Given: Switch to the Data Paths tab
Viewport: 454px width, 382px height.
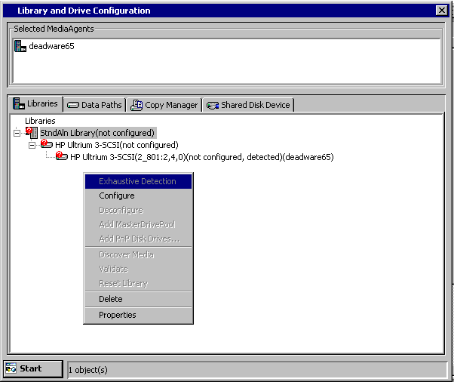Looking at the screenshot, I should click(94, 105).
